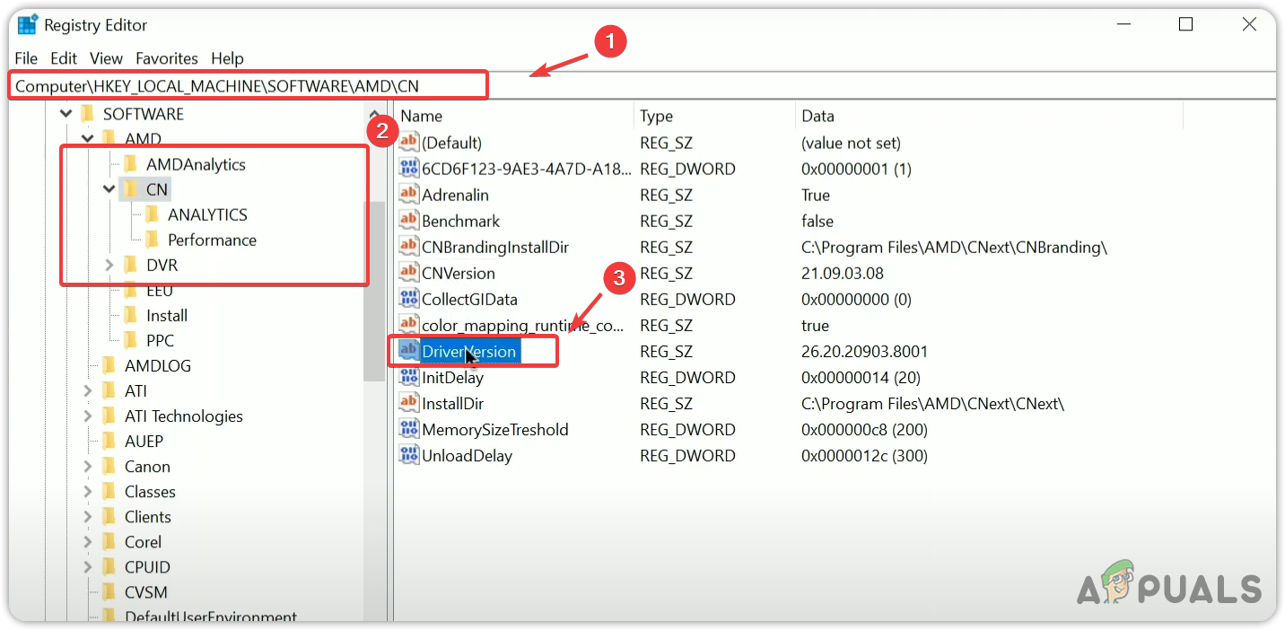Screen dimensions: 1285x630
Task: Open the Edit menu
Action: click(63, 58)
